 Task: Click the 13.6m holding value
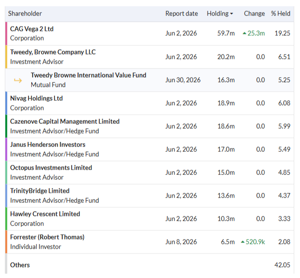point(226,196)
